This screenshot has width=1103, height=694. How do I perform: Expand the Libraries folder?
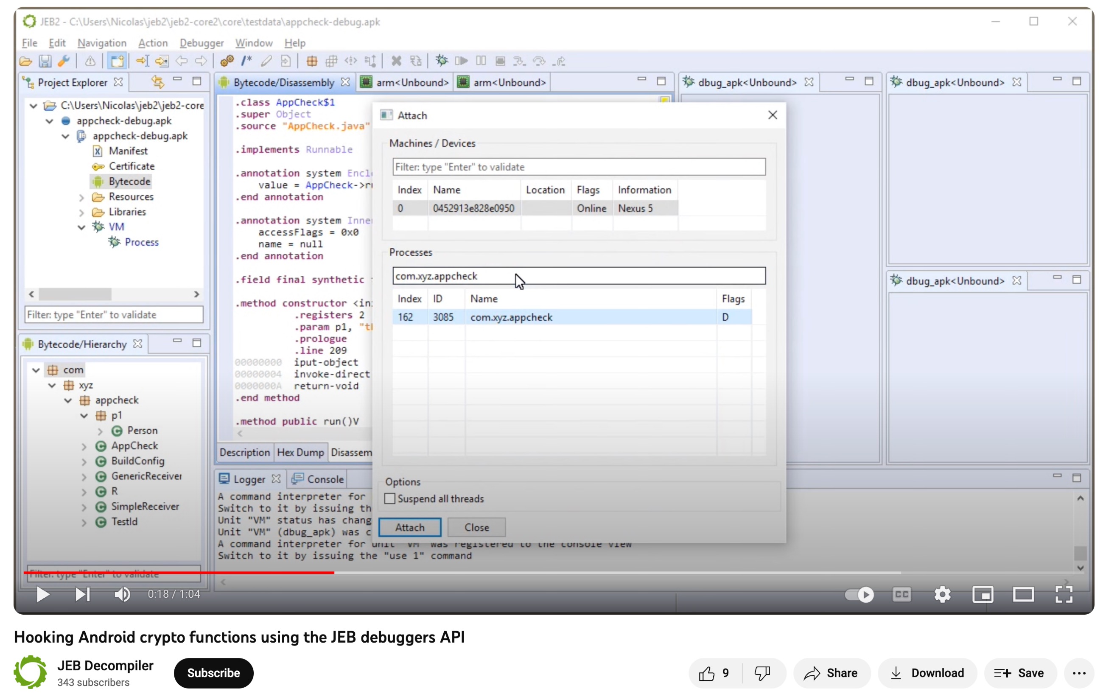[81, 213]
